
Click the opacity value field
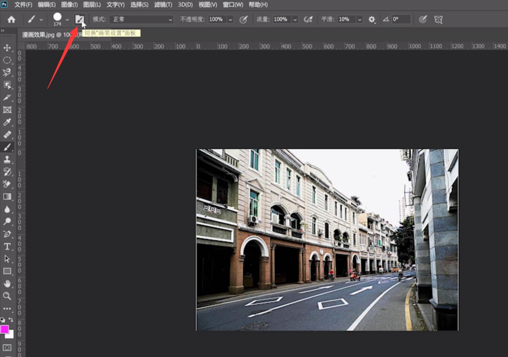tap(218, 19)
